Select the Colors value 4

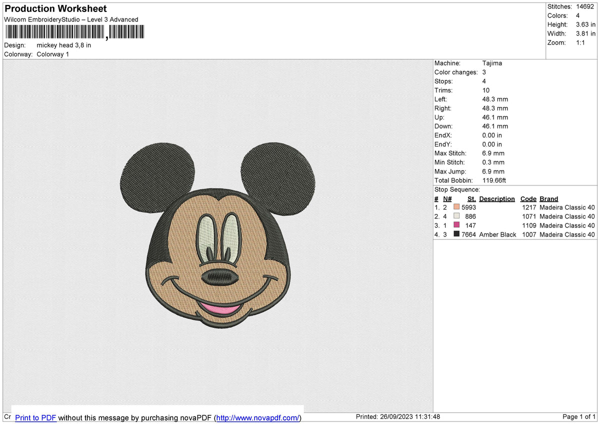pyautogui.click(x=578, y=15)
